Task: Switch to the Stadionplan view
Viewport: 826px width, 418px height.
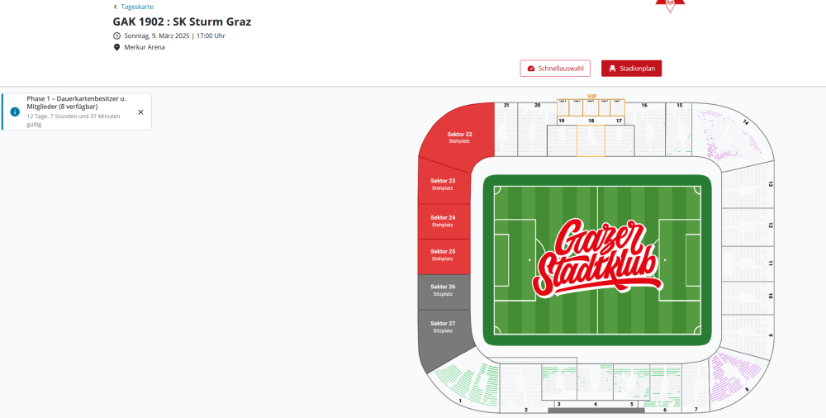Action: (x=631, y=69)
